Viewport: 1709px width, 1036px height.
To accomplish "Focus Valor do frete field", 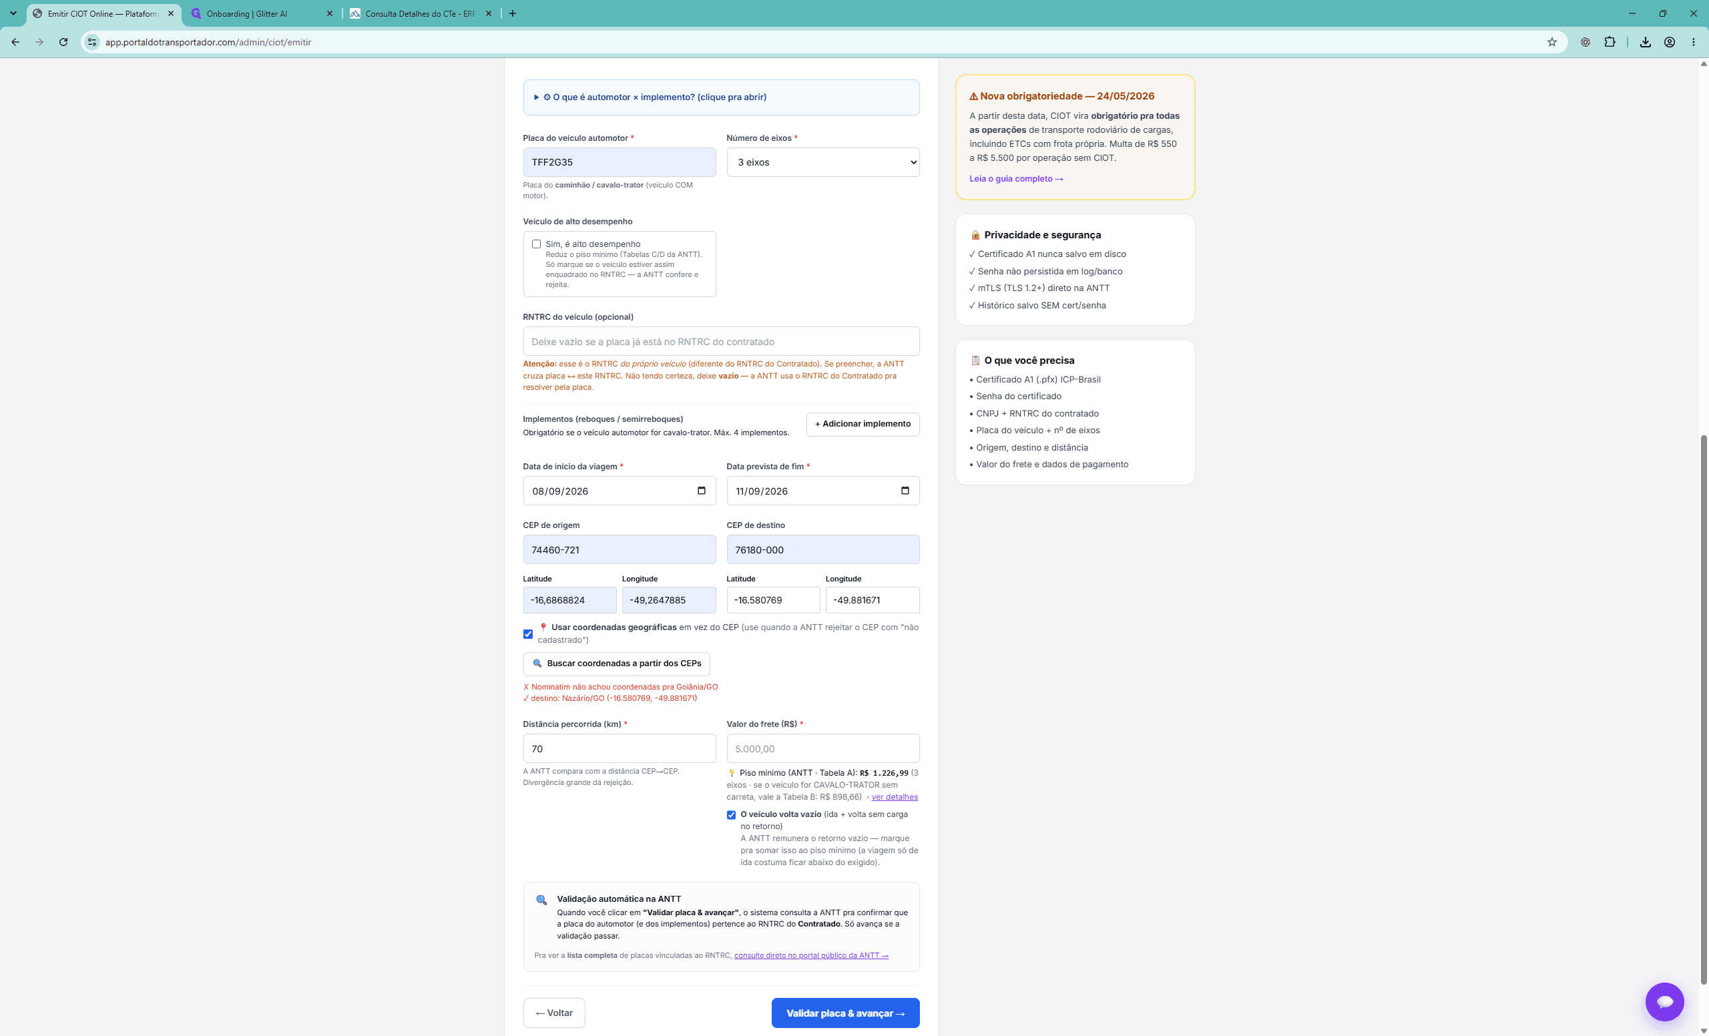I will (x=822, y=748).
